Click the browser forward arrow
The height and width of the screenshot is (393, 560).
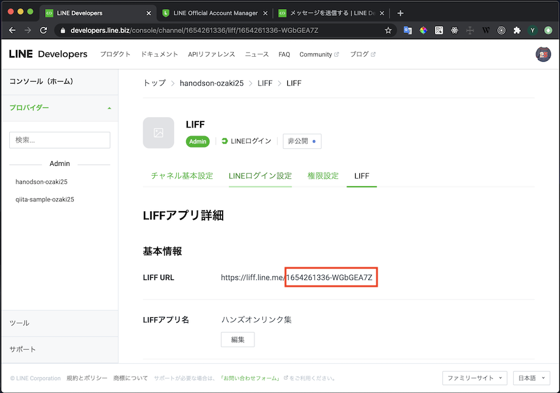click(x=28, y=31)
